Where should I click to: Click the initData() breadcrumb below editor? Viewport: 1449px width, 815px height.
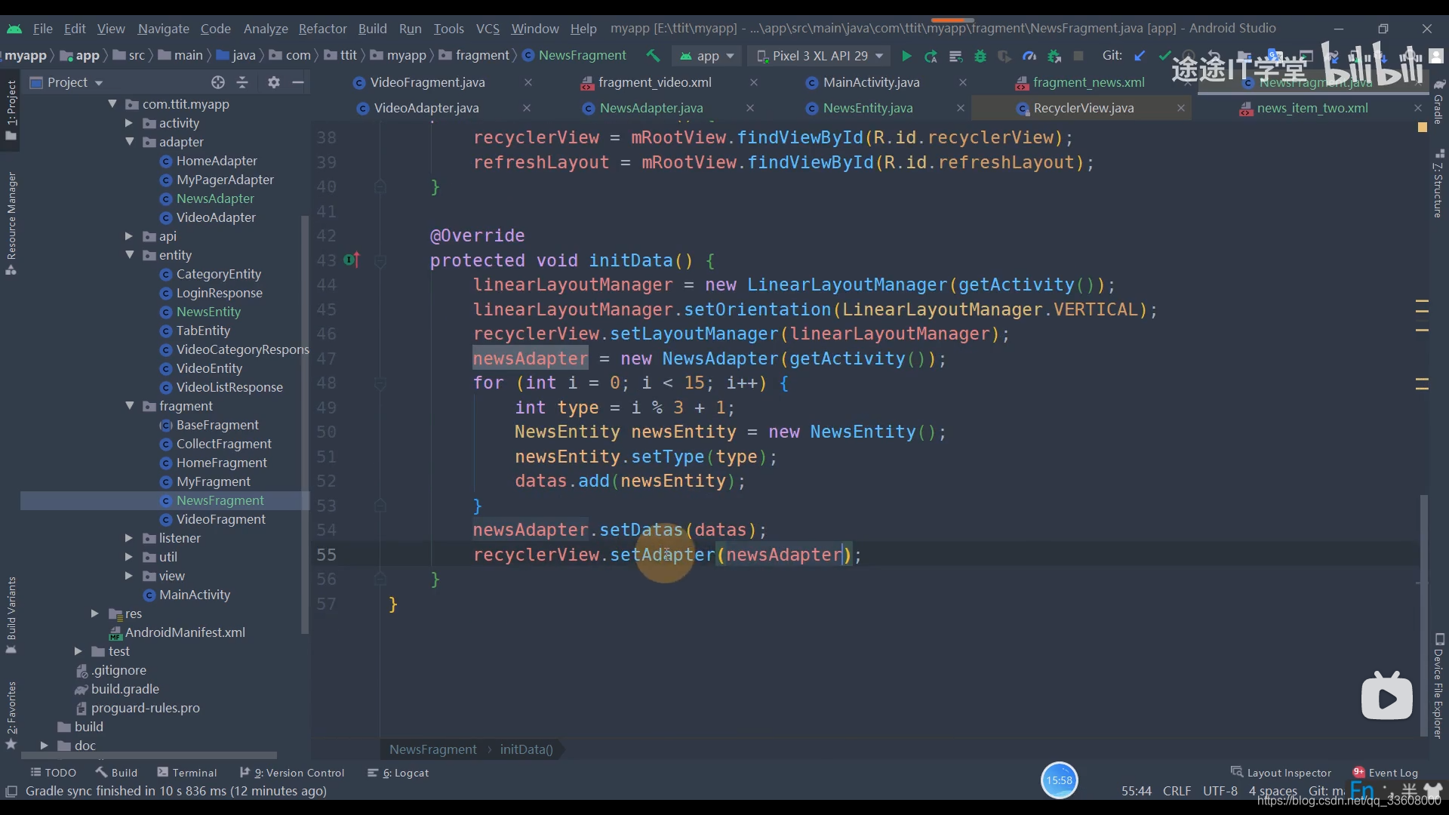click(526, 749)
